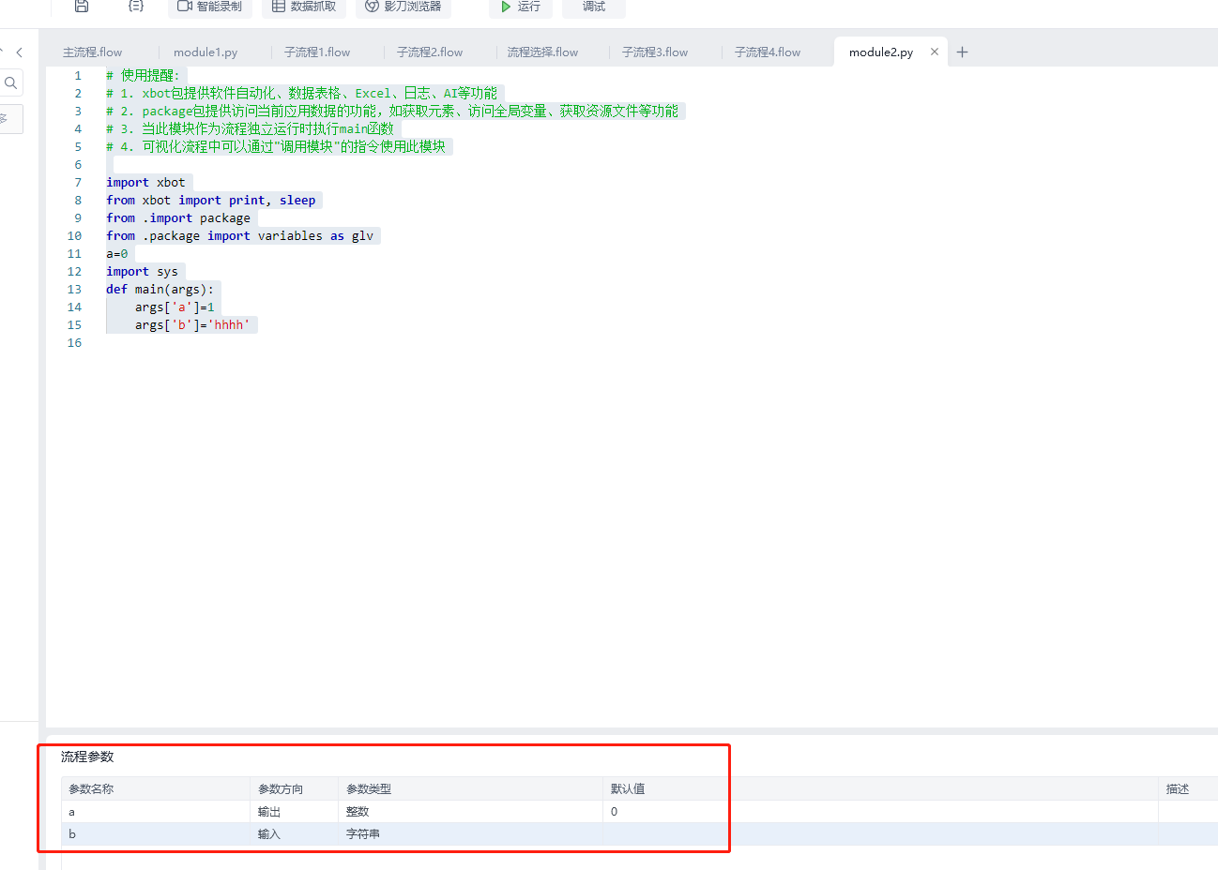1218x870 pixels.
Task: Click line 'from xbot import print, sleep'
Action: coord(211,201)
